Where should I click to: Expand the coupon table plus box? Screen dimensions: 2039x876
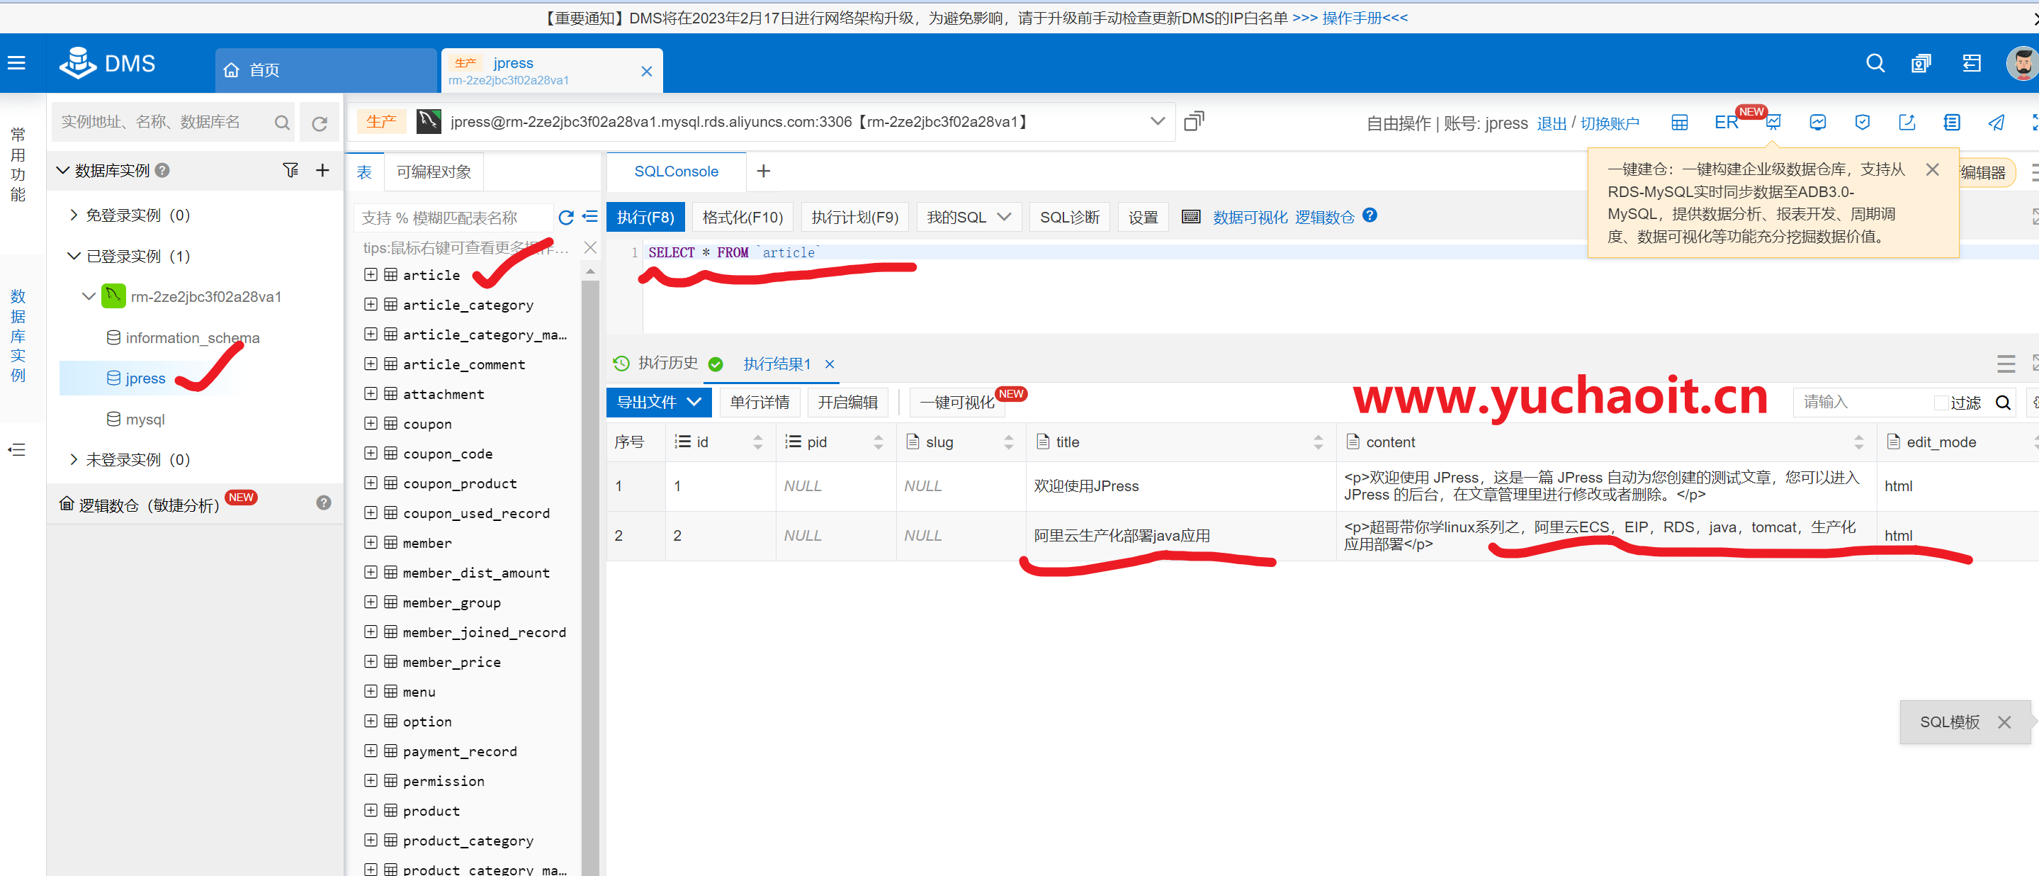pyautogui.click(x=371, y=424)
